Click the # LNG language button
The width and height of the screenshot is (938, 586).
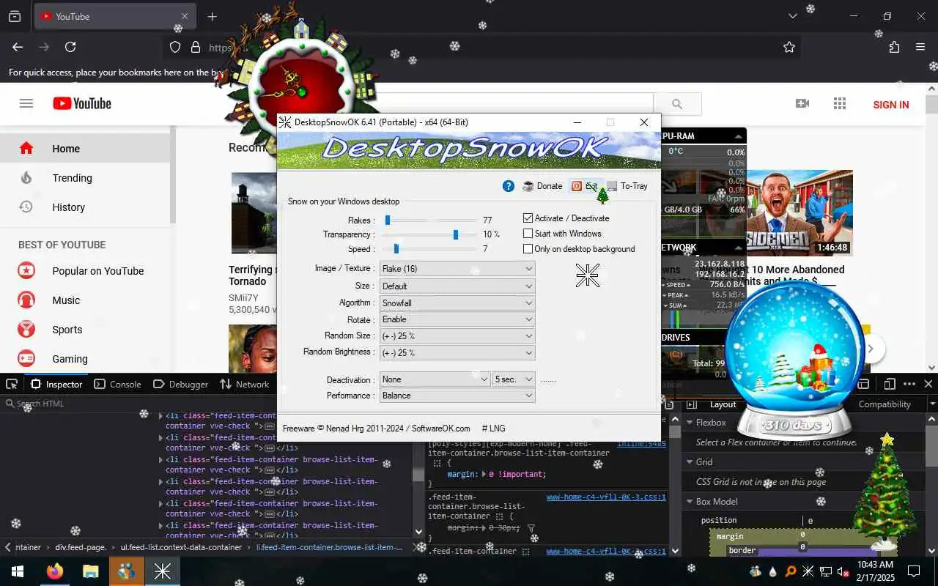click(x=493, y=429)
